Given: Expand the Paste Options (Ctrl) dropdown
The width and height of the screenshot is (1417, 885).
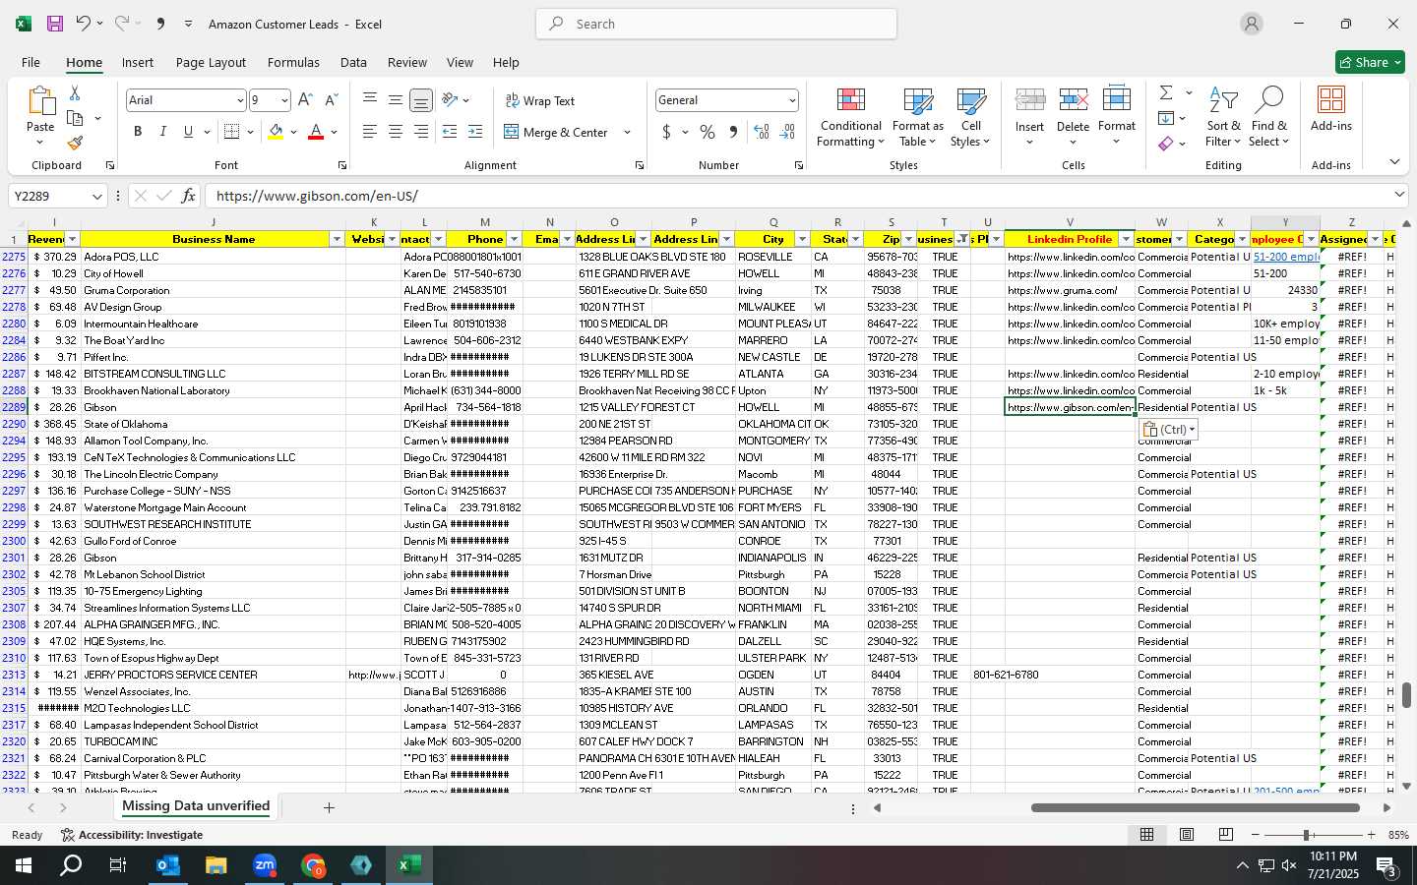Looking at the screenshot, I should 1168,430.
